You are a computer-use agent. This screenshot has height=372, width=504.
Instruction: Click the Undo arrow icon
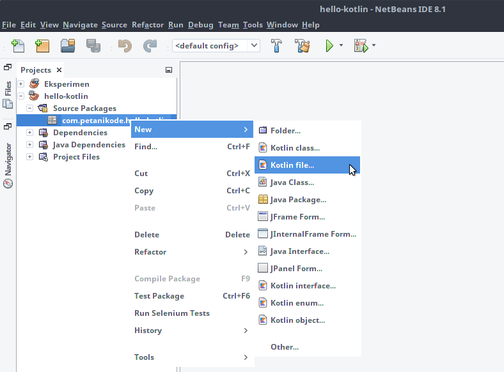tap(125, 45)
